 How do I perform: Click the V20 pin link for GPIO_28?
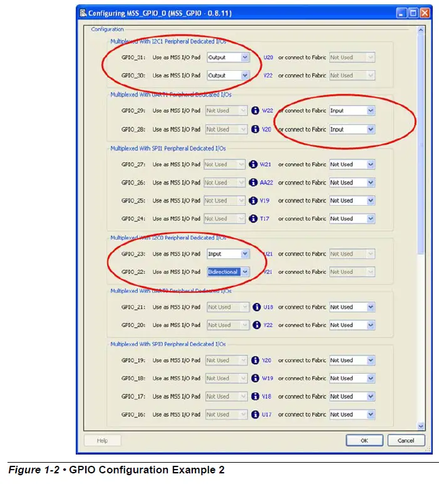point(266,129)
